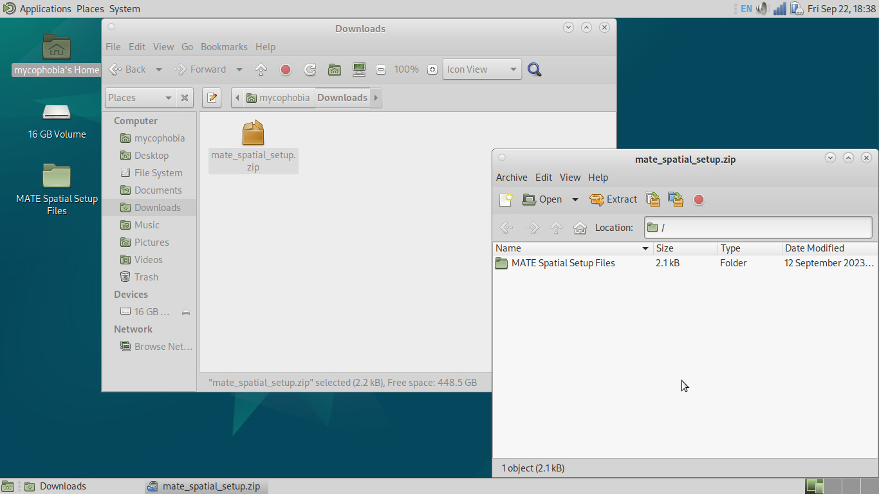Screen dimensions: 879x494
Task: Open the View menu in archive manager
Action: point(570,178)
